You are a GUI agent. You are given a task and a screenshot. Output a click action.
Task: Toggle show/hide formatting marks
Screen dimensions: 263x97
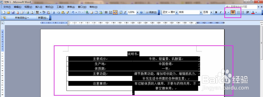(x=125, y=12)
